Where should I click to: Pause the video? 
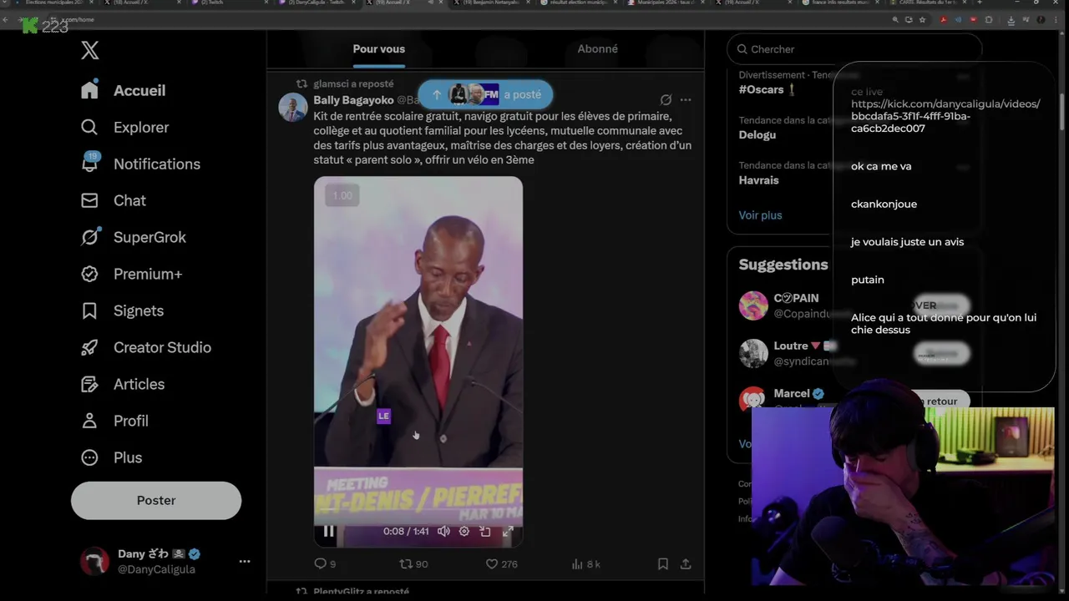tap(329, 531)
